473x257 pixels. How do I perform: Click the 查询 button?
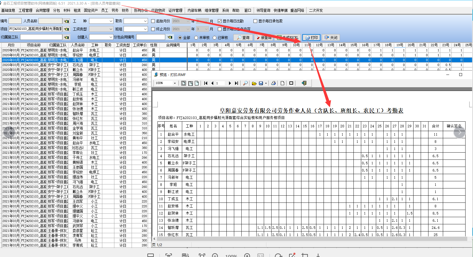243,38
